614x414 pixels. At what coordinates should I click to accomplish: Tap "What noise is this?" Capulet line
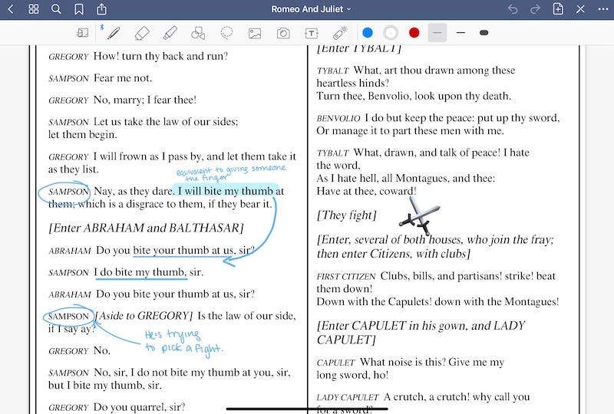click(402, 362)
